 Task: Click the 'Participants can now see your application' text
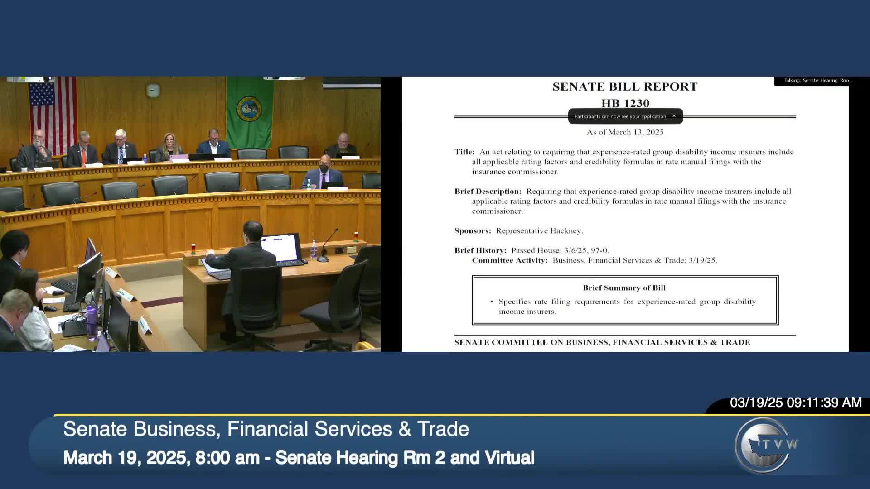620,116
